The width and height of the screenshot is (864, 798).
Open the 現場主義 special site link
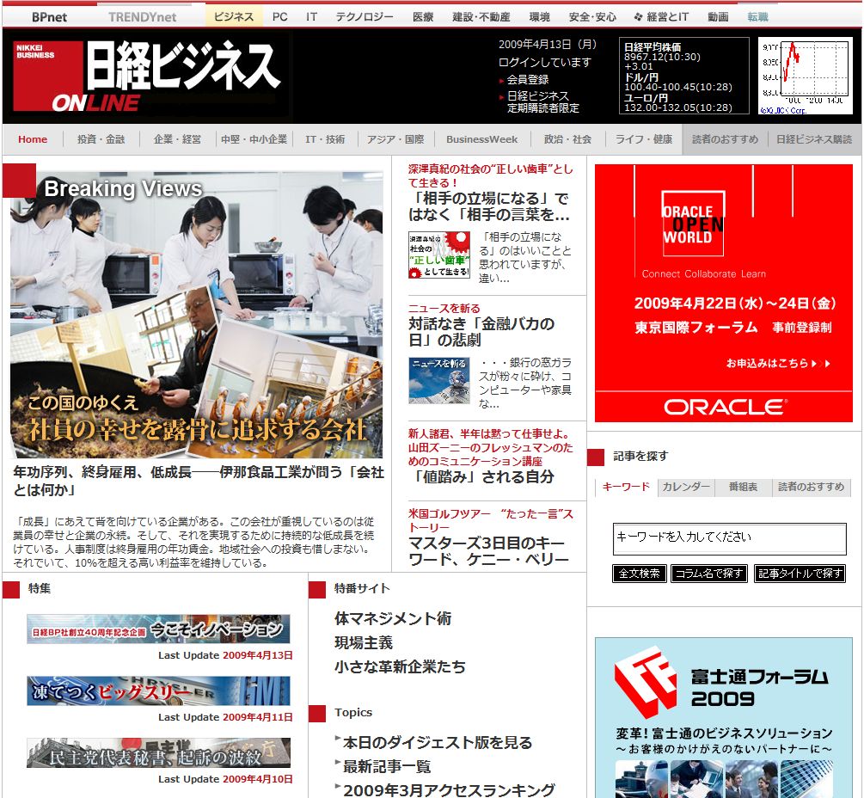click(363, 643)
